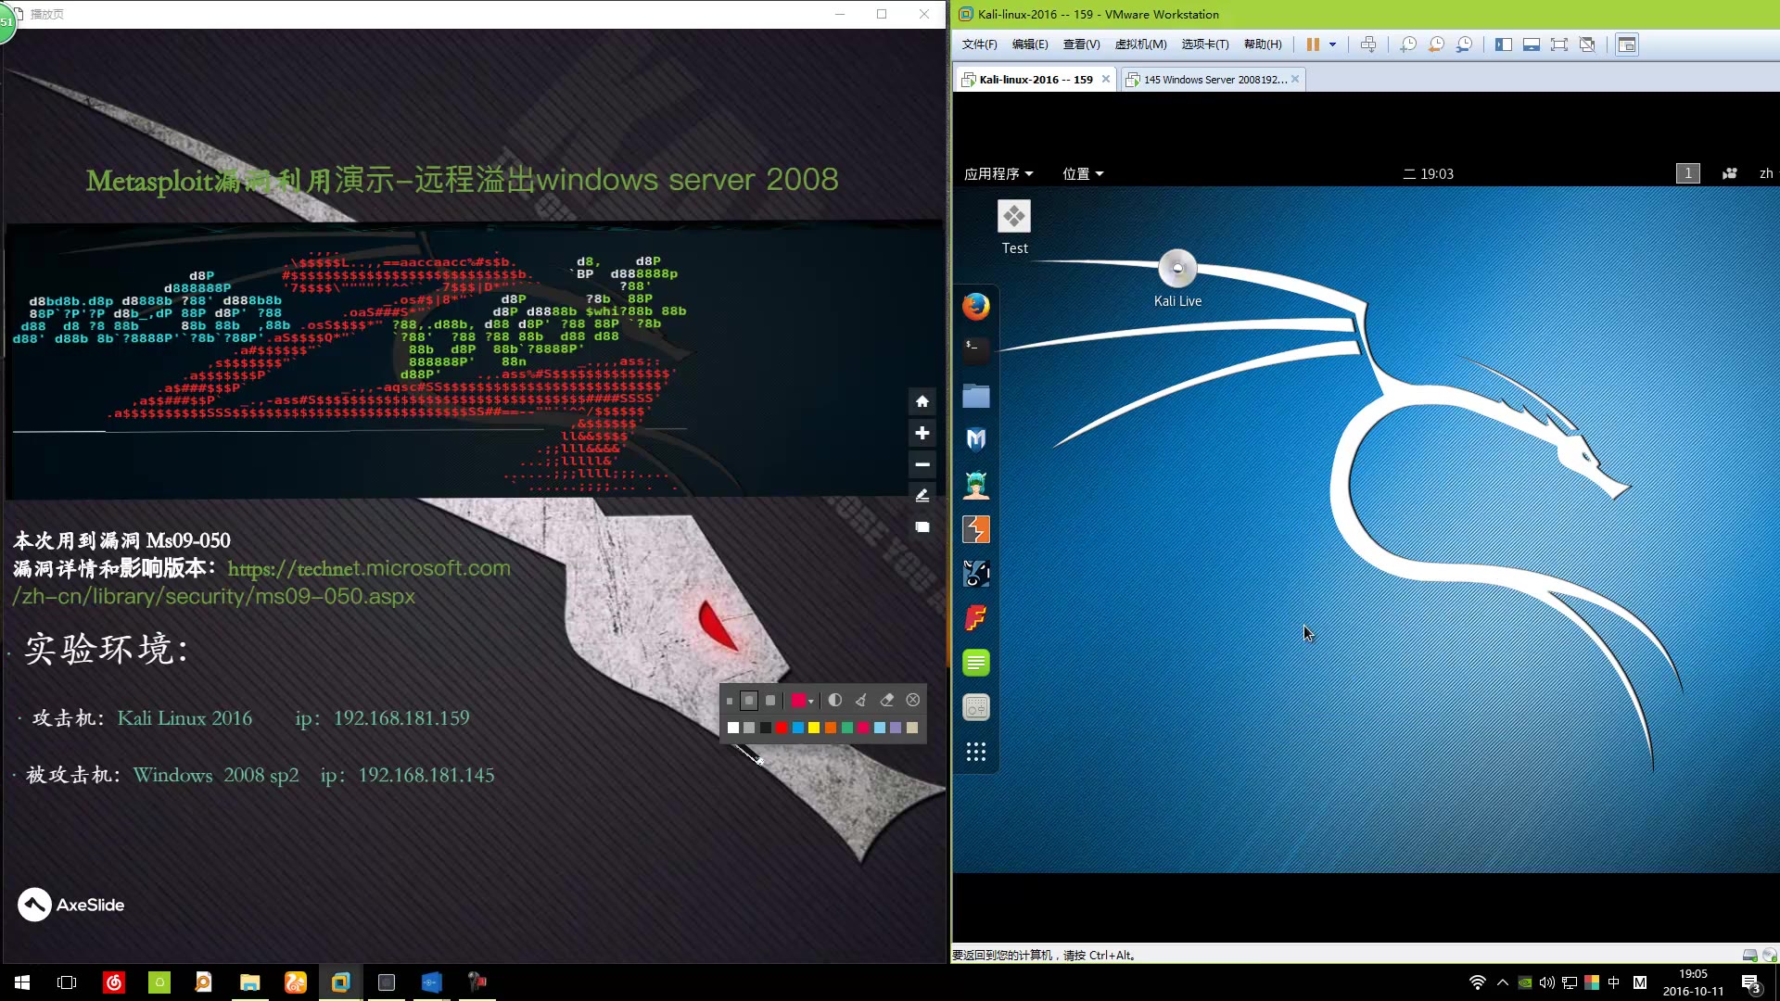
Task: Close the Kali-linux-2016 -- 159 tab
Action: click(x=1105, y=80)
